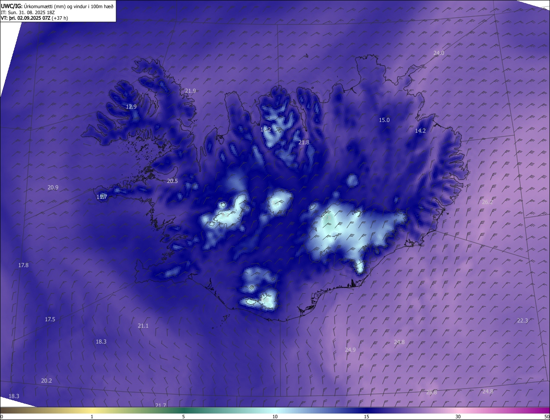Click the 20.5 value label
550x420 pixels.
(172, 181)
